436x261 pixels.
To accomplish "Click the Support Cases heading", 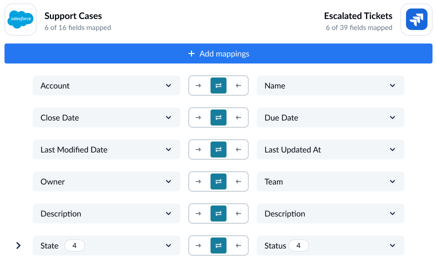I will click(73, 16).
